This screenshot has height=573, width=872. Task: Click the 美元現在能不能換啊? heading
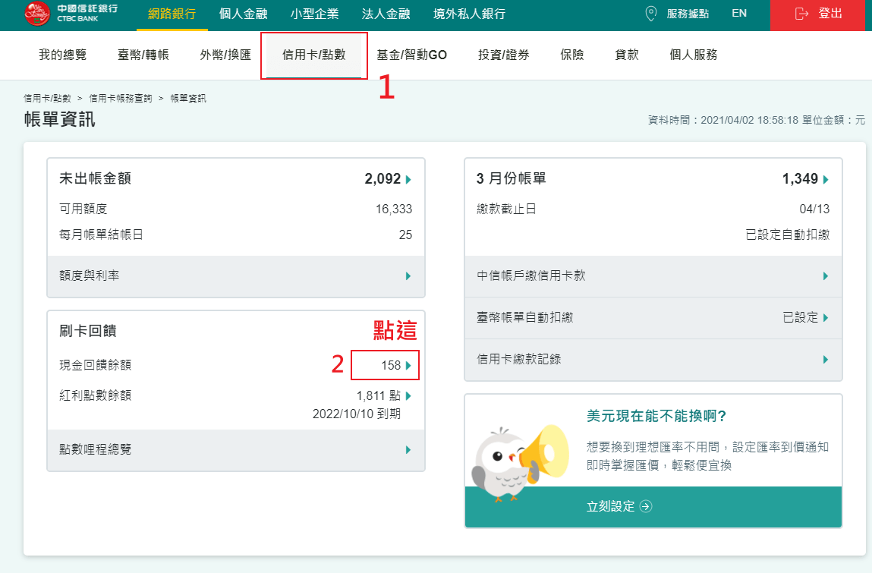click(656, 416)
